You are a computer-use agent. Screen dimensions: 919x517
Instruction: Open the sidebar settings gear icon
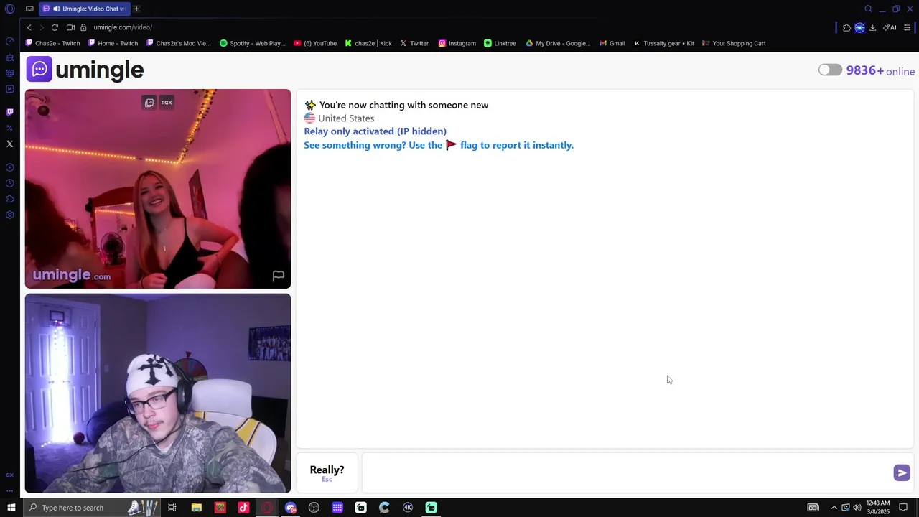10,215
